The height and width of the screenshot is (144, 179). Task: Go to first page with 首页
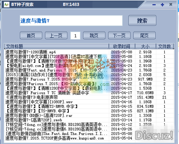pos(31,35)
